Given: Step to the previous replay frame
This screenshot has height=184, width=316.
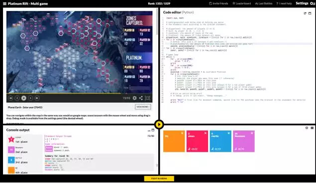Looking at the screenshot, I should coord(17,98).
